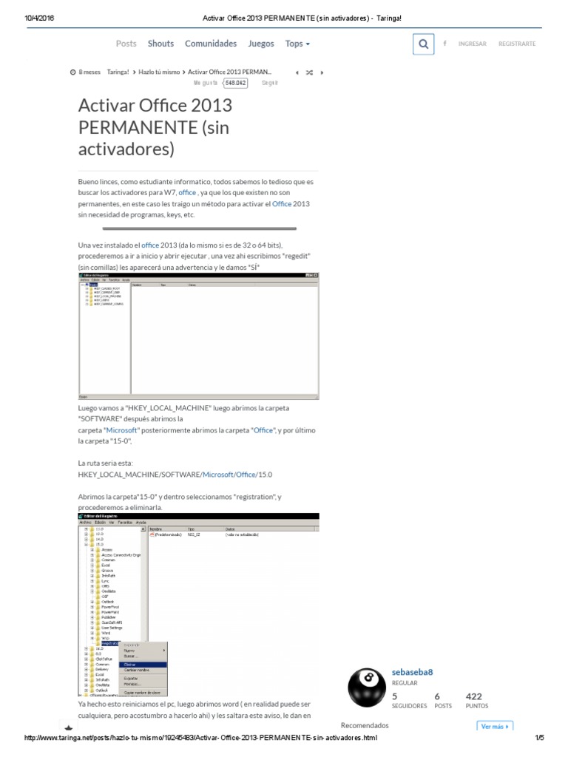Click the Seguir follow button
The width and height of the screenshot is (568, 757).
pyautogui.click(x=269, y=83)
